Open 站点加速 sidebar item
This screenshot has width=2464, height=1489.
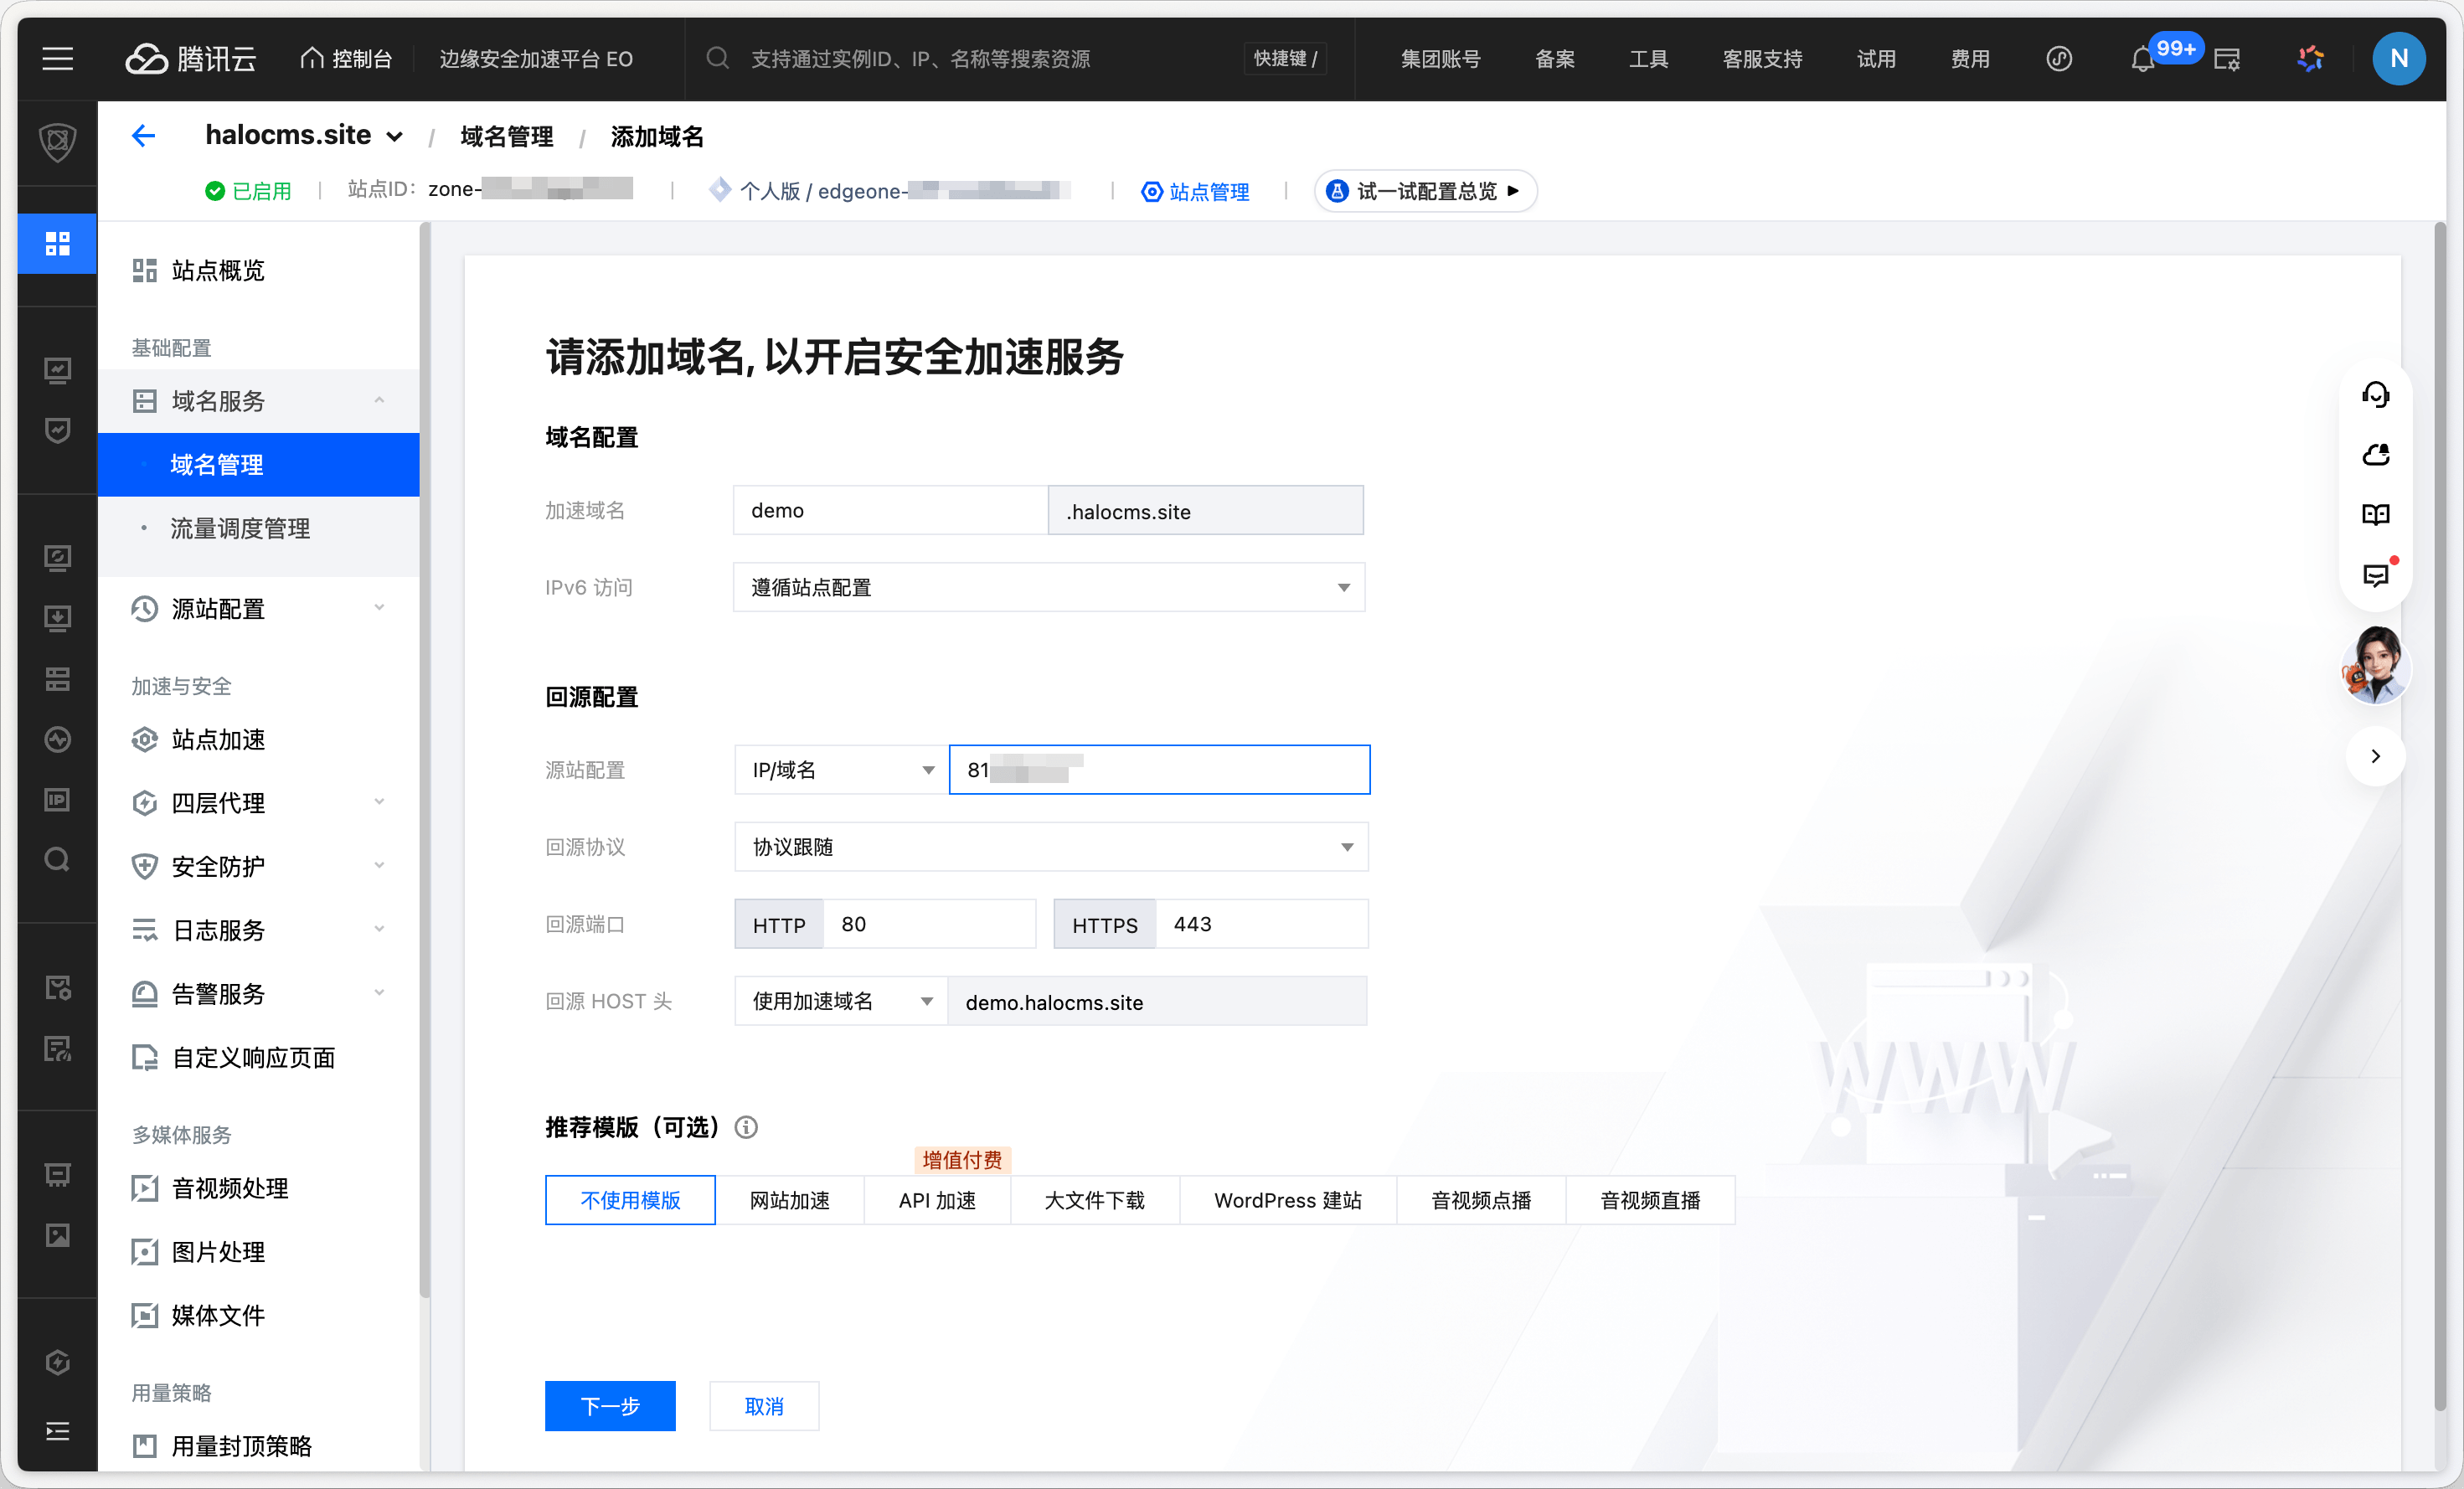218,740
